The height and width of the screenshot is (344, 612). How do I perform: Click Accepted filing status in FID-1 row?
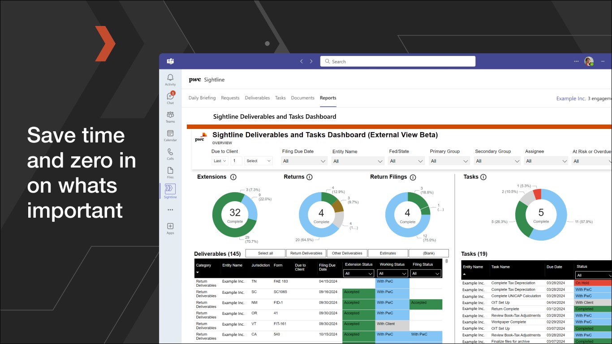[x=426, y=304]
